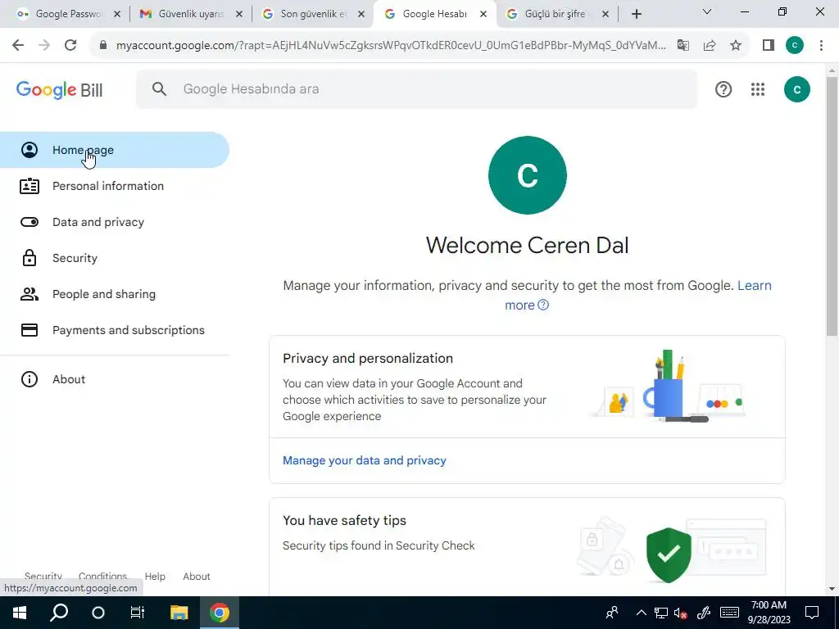The width and height of the screenshot is (839, 629).
Task: Open the Chrome three-dot menu
Action: 821,45
